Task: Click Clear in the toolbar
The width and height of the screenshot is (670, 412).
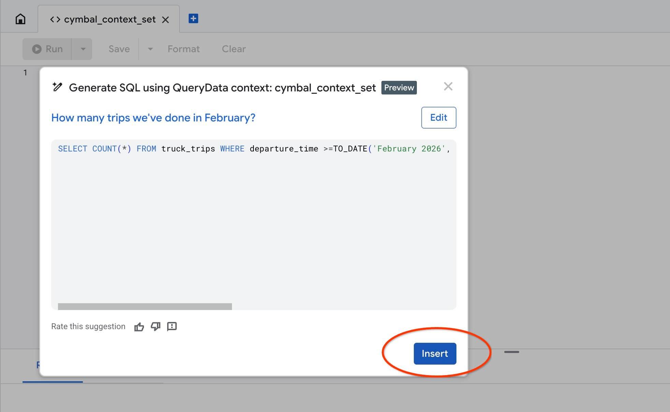Action: point(234,49)
